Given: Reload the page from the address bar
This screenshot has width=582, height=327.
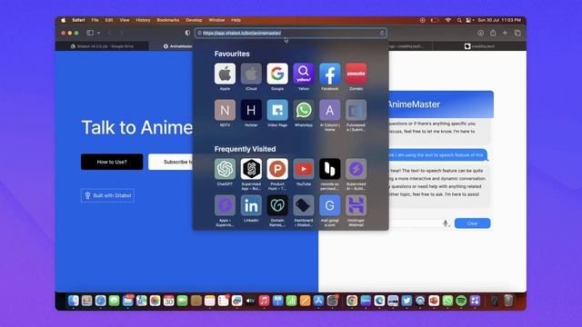Looking at the screenshot, I should [382, 33].
